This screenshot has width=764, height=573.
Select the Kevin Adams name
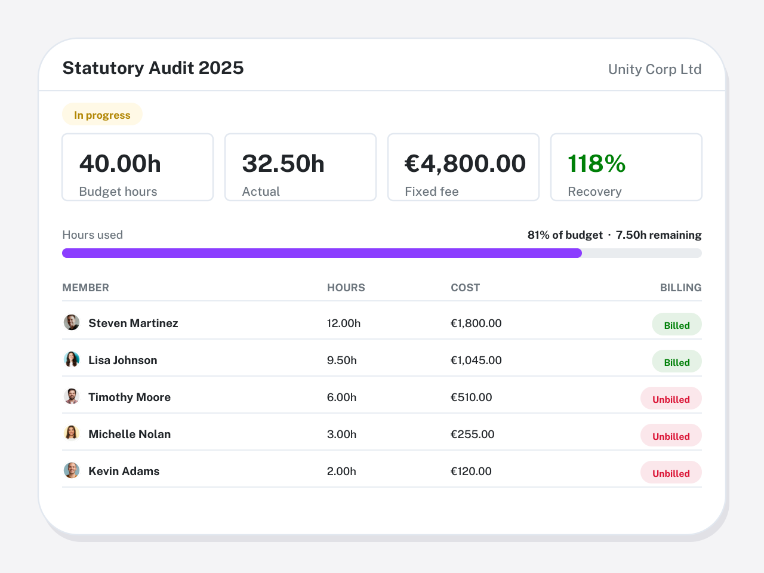[124, 471]
